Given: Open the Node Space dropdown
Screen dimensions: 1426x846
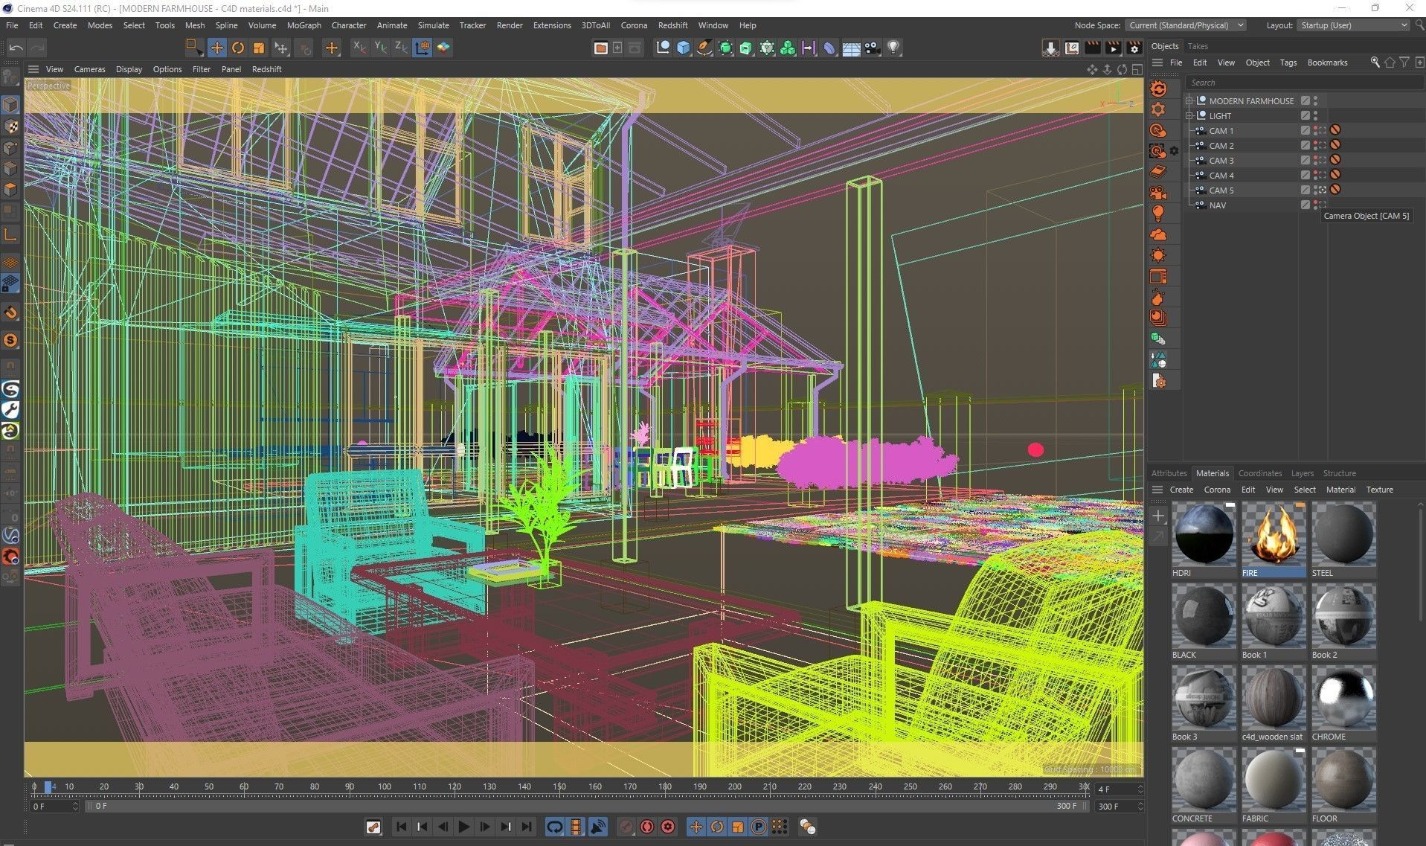Looking at the screenshot, I should click(x=1185, y=25).
